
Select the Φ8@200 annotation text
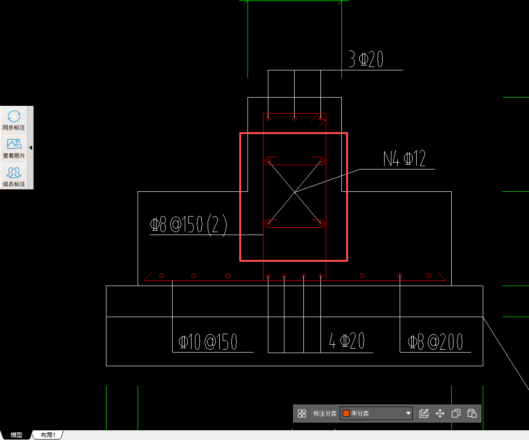[435, 342]
